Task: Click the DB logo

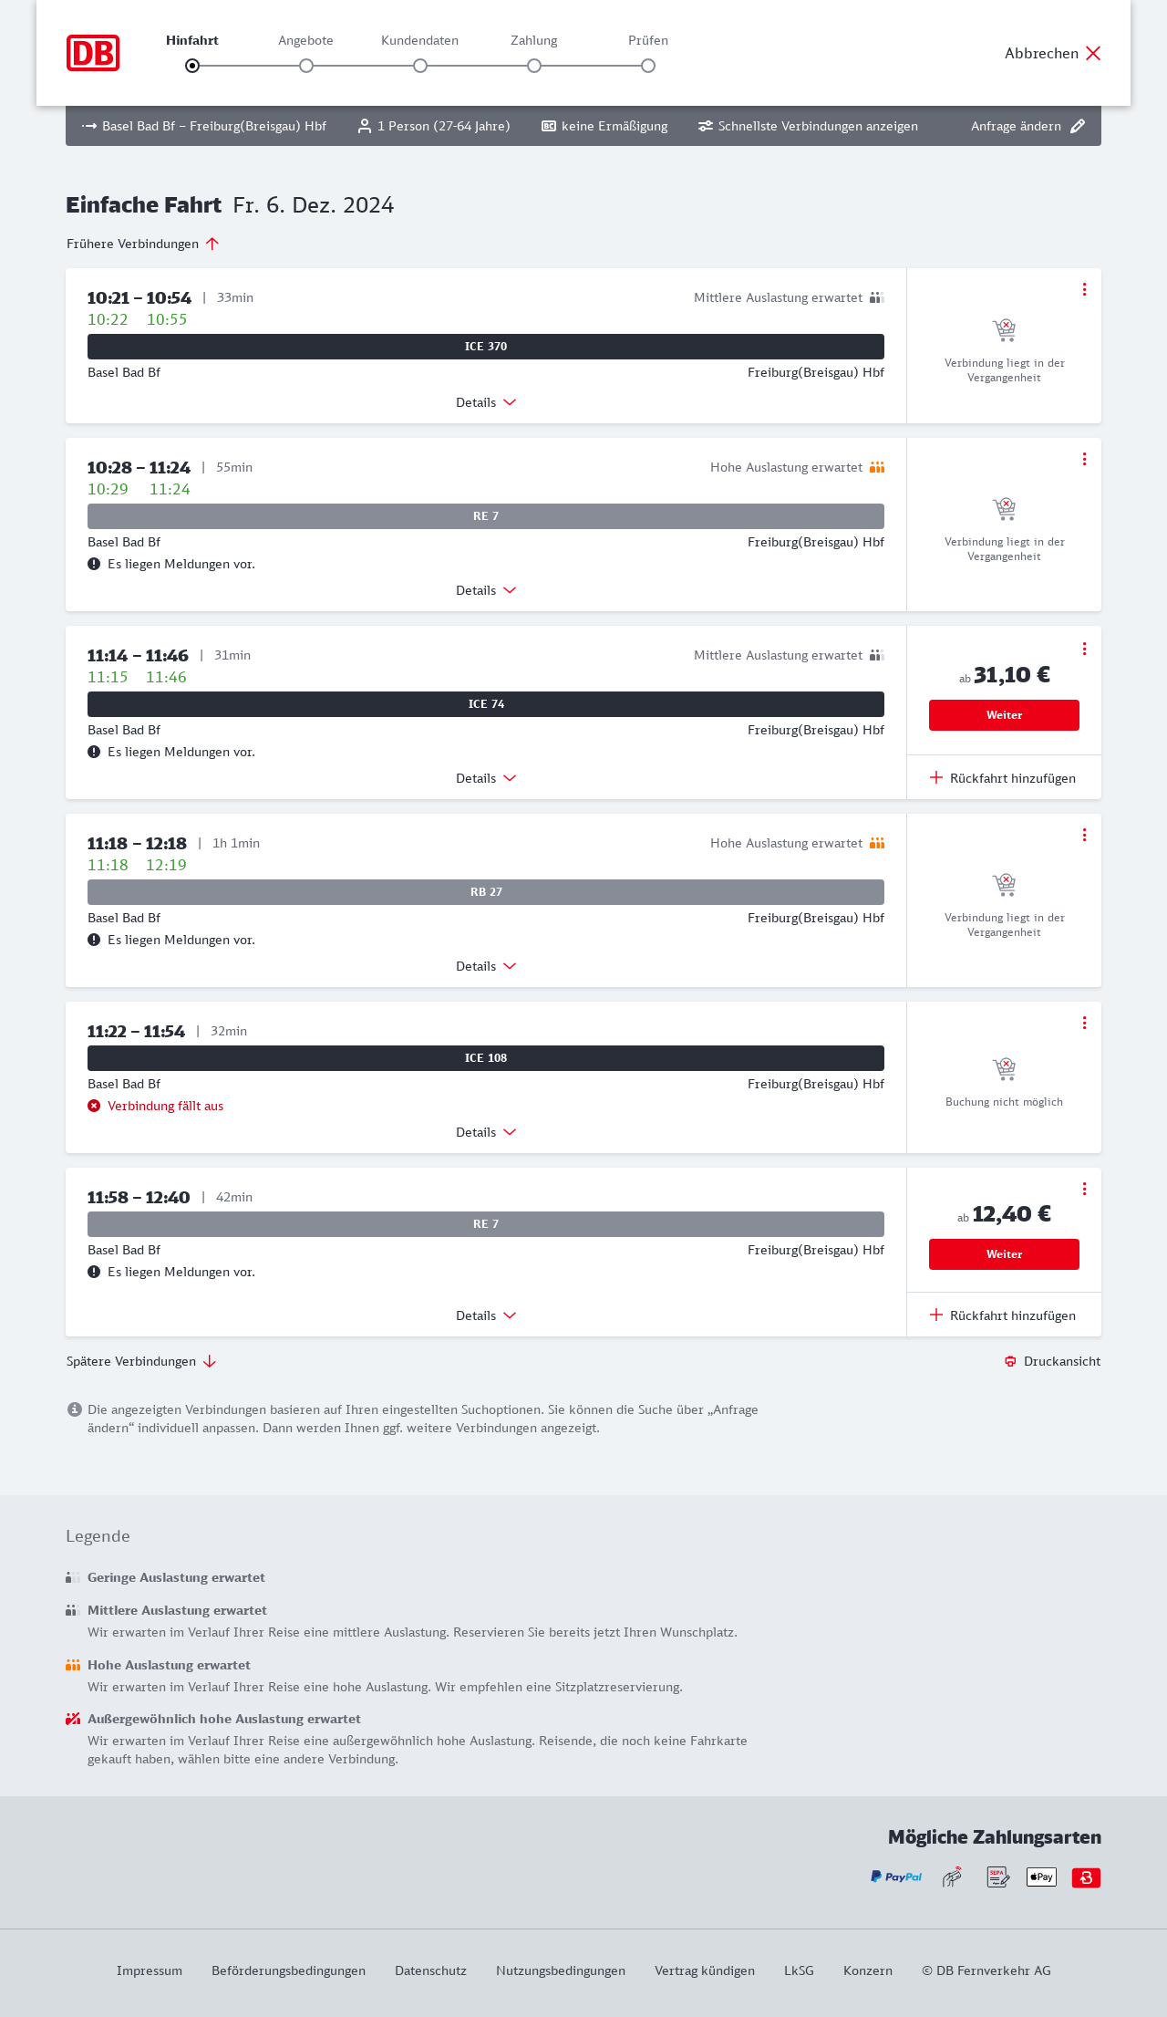Action: [x=93, y=53]
